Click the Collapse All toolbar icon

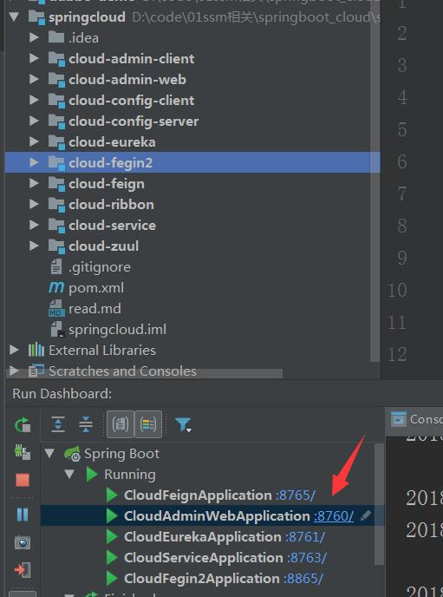86,424
